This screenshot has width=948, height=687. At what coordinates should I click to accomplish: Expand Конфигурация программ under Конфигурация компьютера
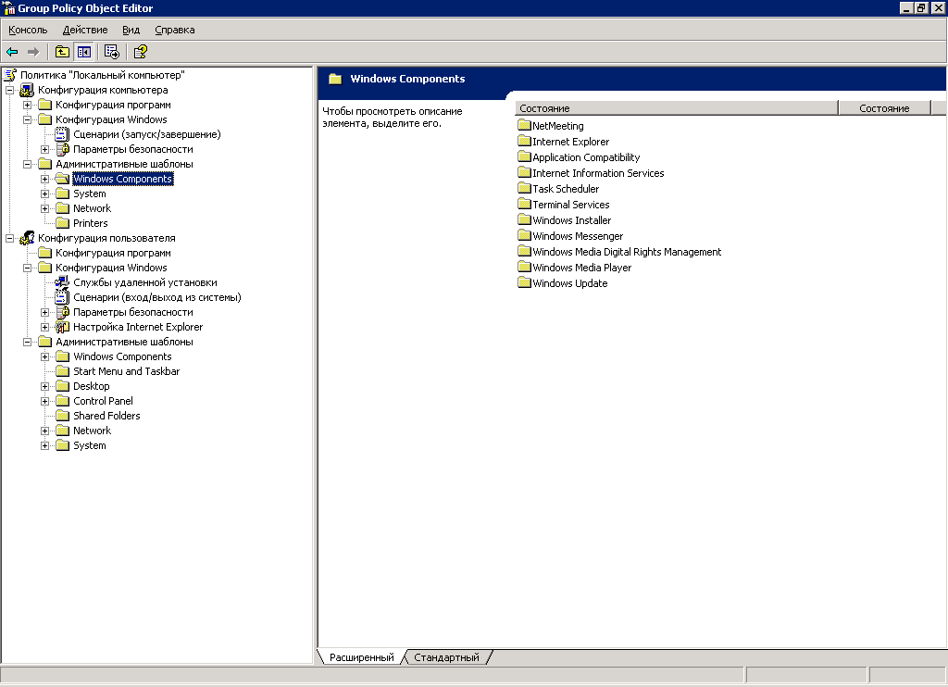[x=27, y=106]
